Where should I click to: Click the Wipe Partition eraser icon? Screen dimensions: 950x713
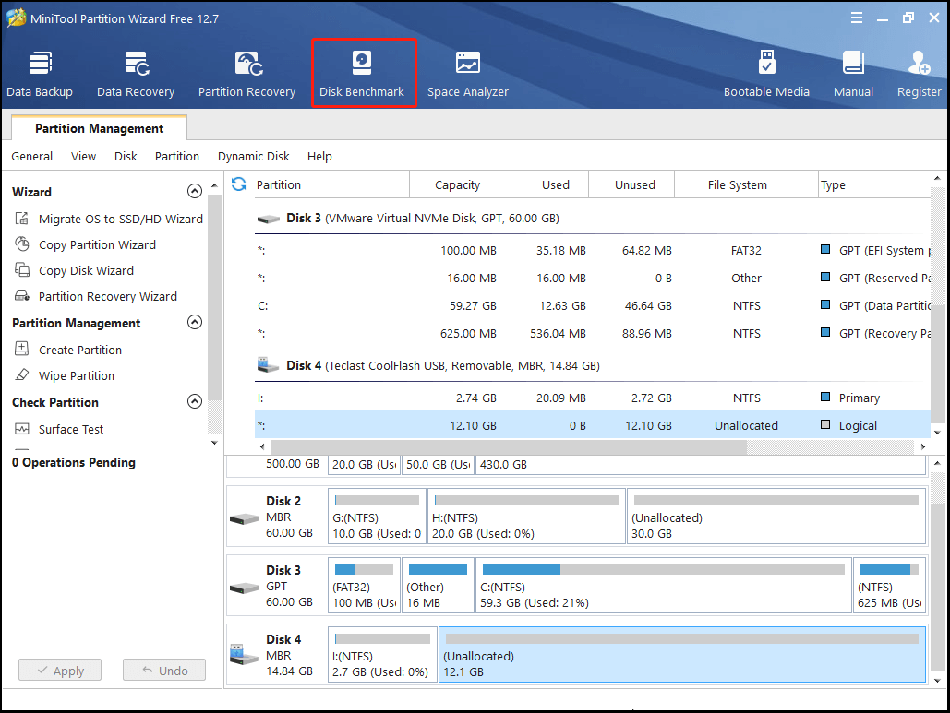22,374
